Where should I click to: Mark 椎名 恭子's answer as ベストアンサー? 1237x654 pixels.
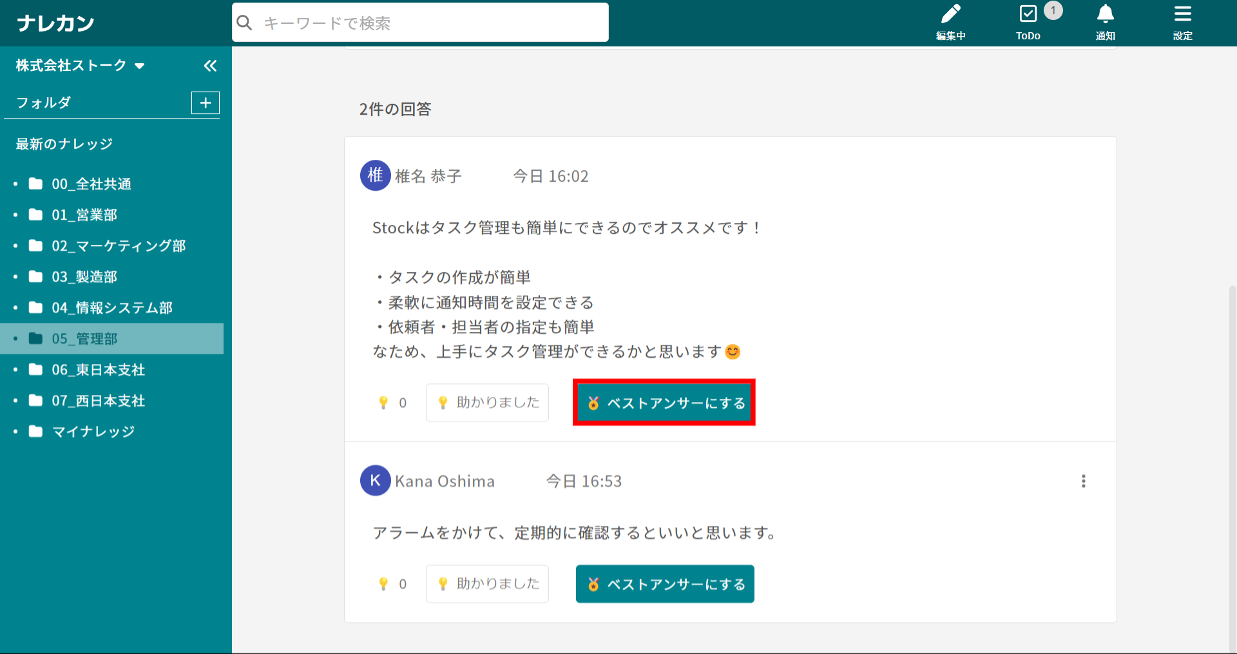(x=664, y=403)
